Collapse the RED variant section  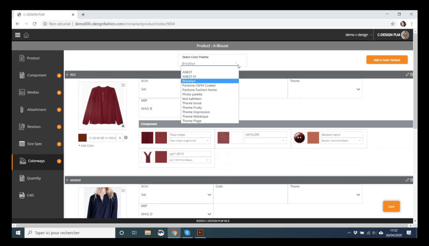click(x=67, y=74)
